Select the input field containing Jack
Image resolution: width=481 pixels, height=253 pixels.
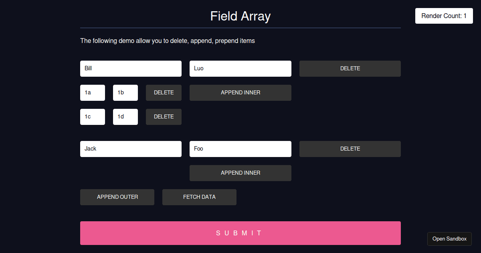[x=131, y=149]
